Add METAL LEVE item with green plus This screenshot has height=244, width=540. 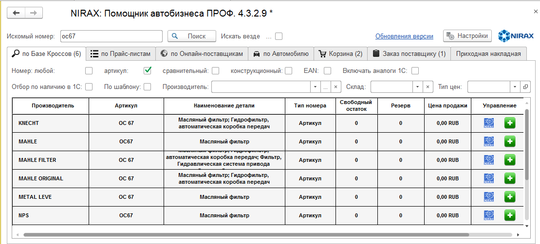pos(510,197)
